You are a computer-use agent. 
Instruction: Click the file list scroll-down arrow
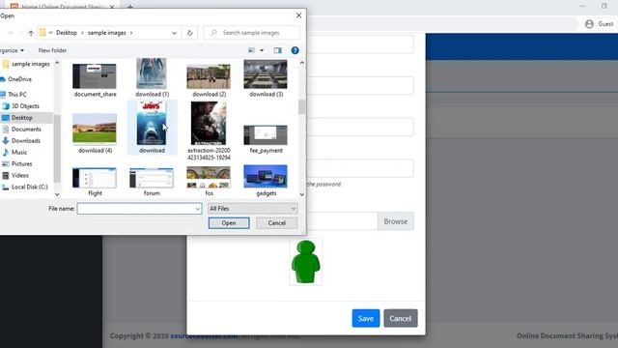302,194
